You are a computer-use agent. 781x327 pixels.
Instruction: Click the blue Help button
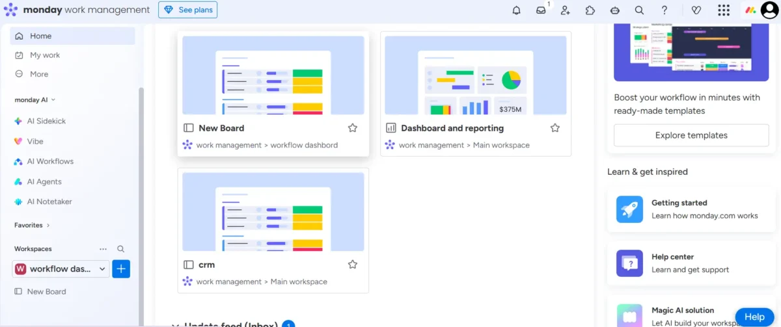754,317
